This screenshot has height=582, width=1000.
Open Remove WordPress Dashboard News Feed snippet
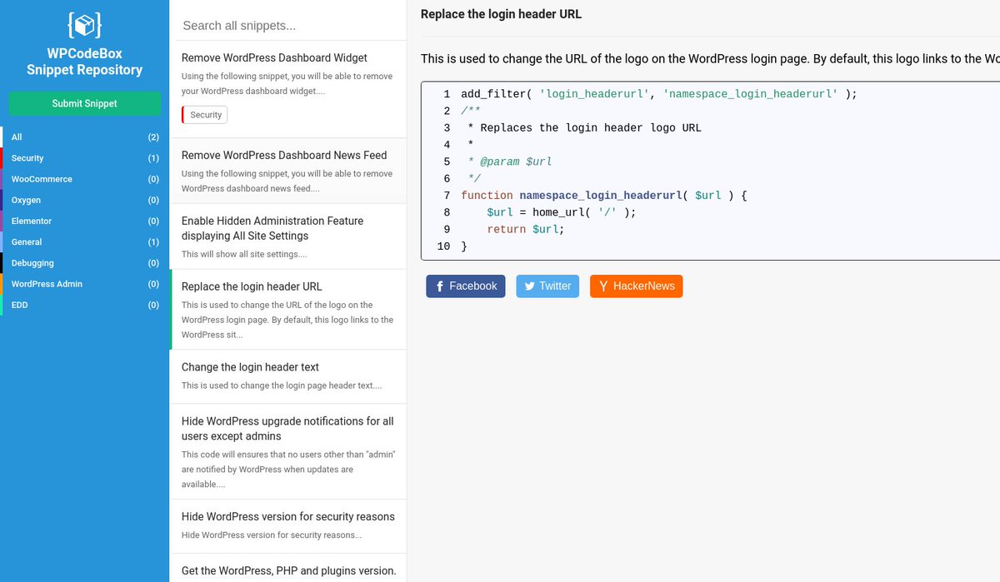[x=288, y=171]
